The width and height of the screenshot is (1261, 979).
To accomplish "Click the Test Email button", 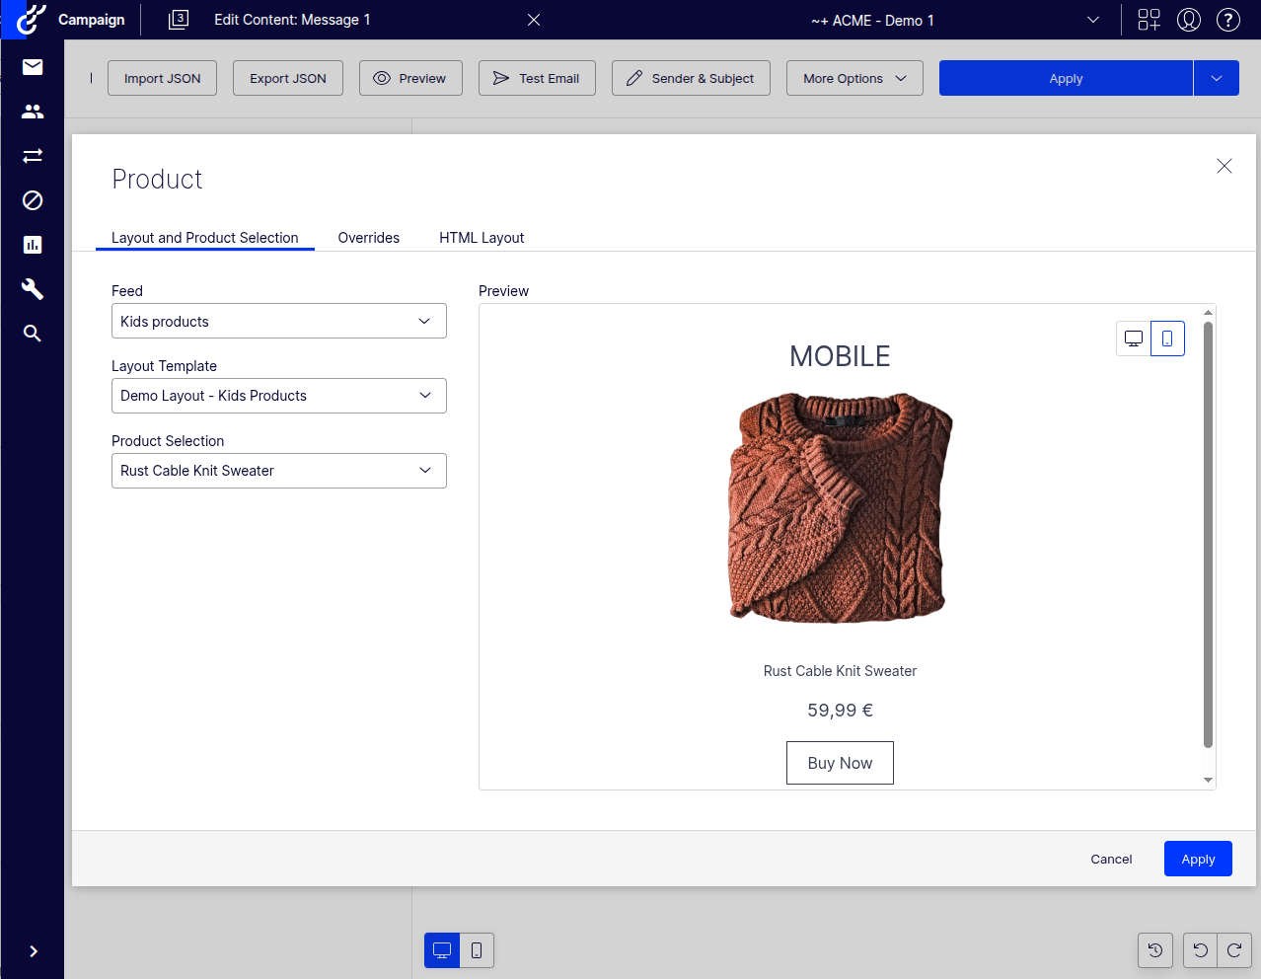I will tap(537, 78).
